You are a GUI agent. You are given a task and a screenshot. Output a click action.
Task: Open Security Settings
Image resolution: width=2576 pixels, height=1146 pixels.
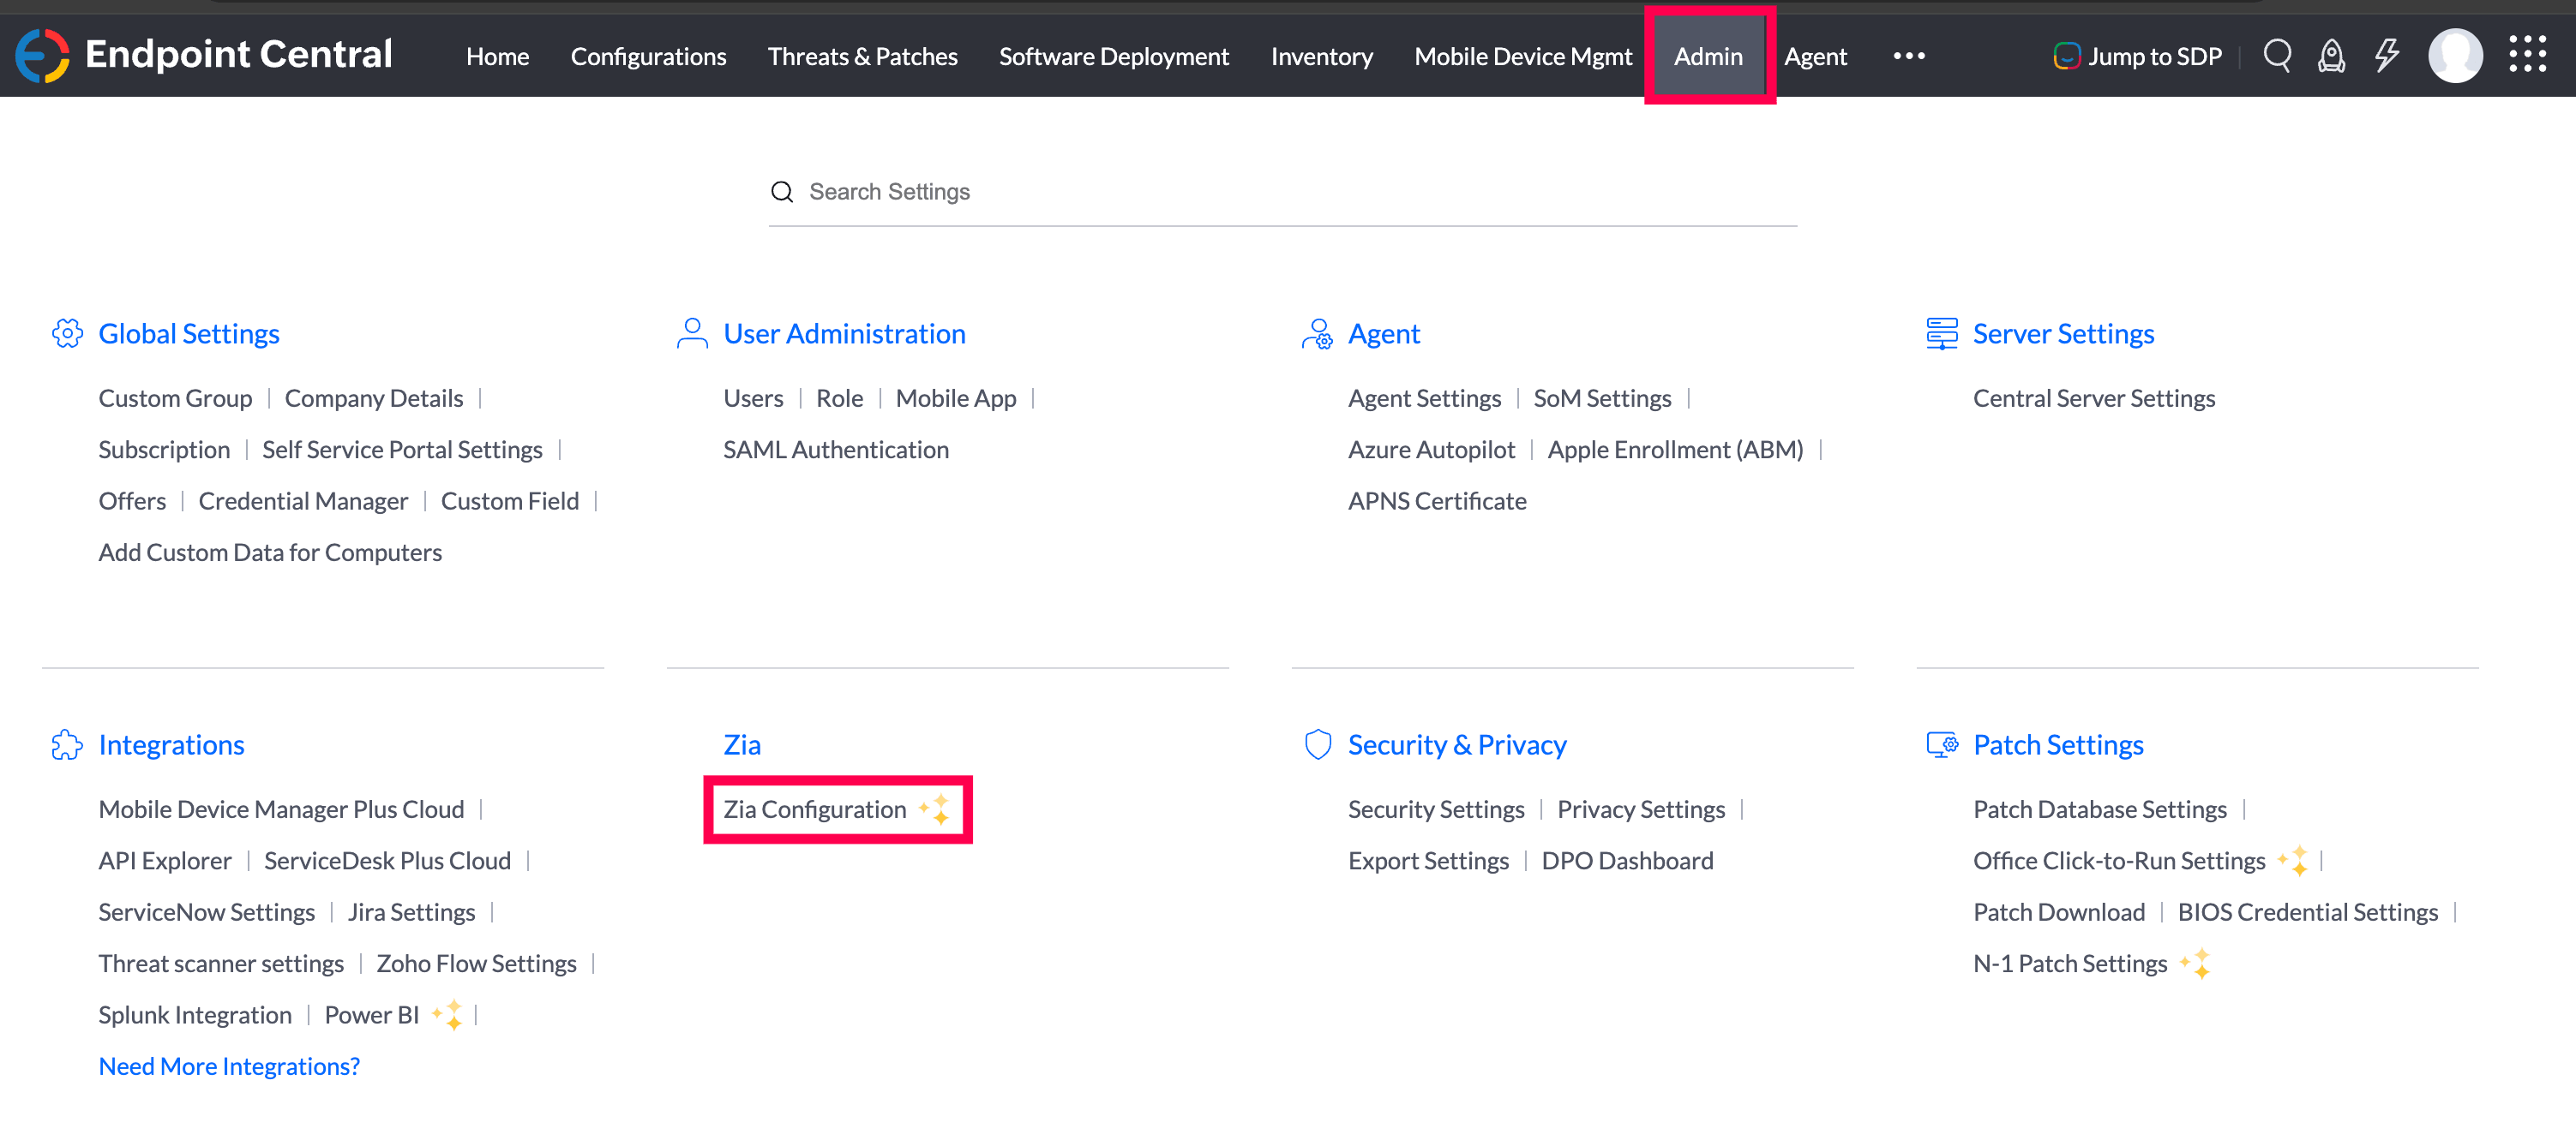[x=1436, y=809]
